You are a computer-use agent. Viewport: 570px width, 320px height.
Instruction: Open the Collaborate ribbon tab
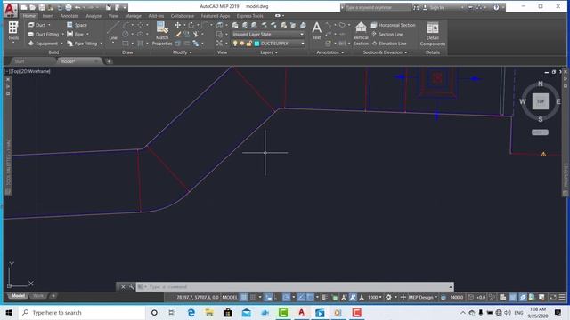tap(182, 16)
